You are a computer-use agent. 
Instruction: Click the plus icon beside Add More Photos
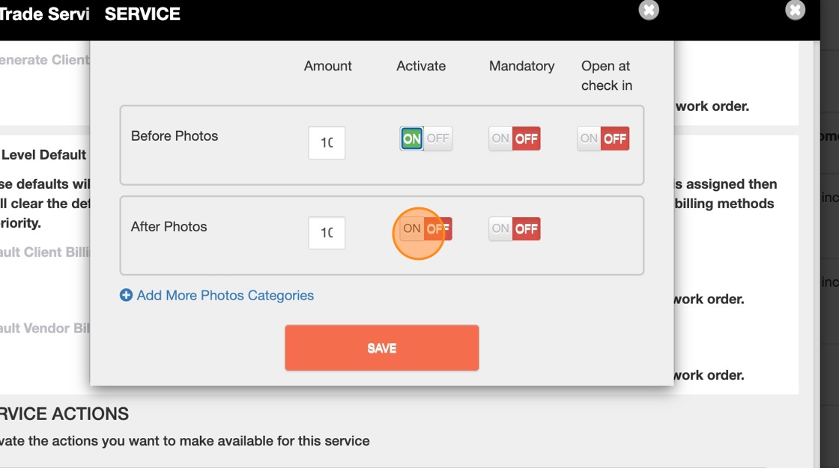click(127, 296)
